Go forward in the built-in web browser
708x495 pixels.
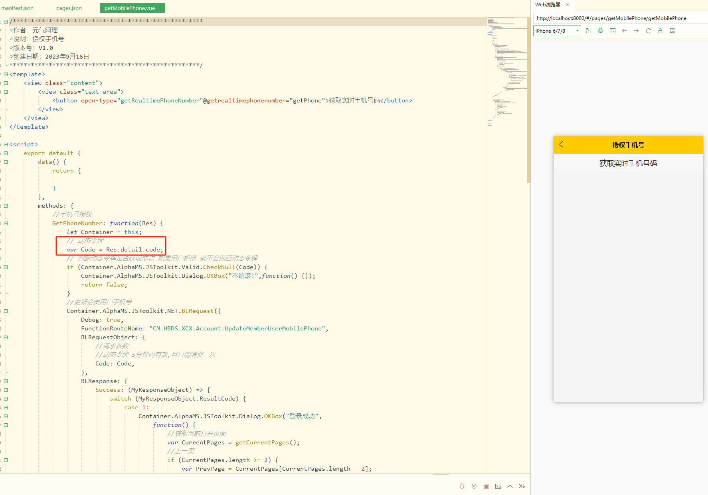point(636,31)
